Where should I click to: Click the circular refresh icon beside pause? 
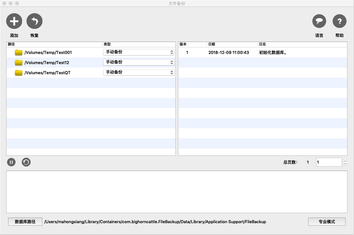pyautogui.click(x=26, y=162)
